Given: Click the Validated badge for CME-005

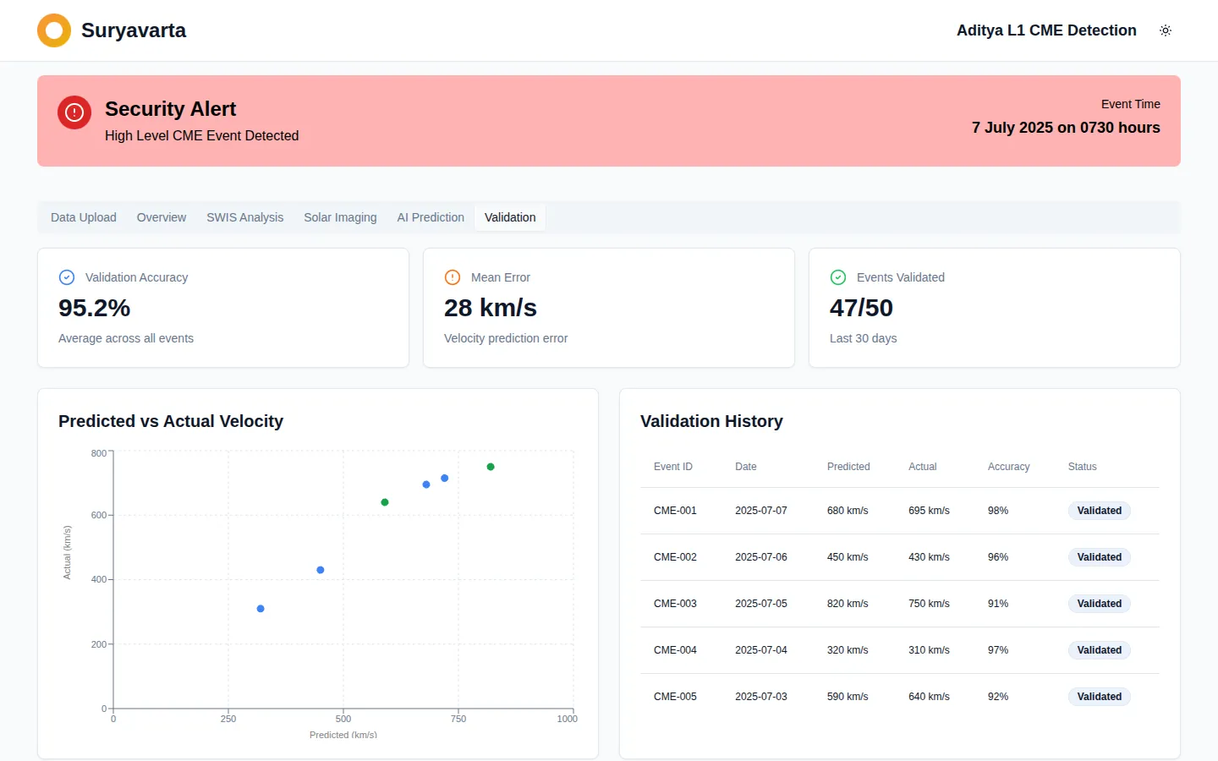Looking at the screenshot, I should (x=1100, y=697).
